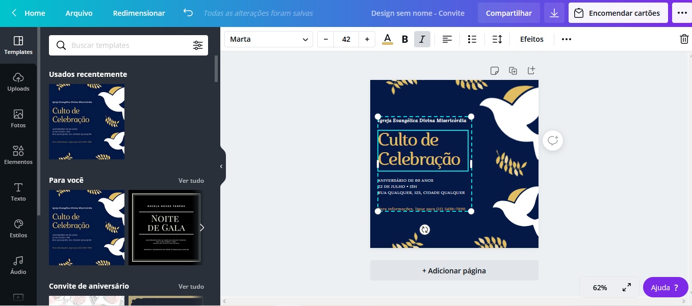
Task: Open the text alignment option
Action: 447,39
